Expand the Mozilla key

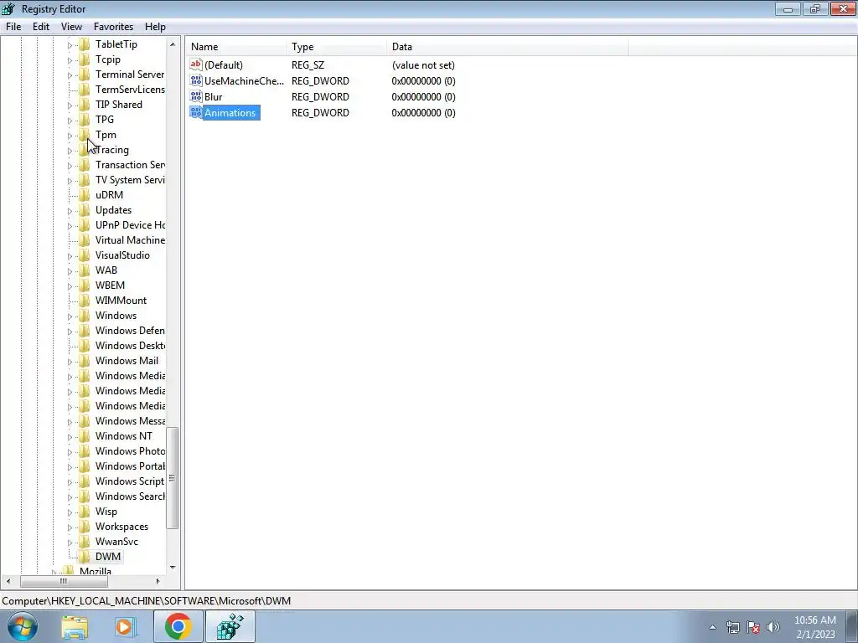[54, 572]
